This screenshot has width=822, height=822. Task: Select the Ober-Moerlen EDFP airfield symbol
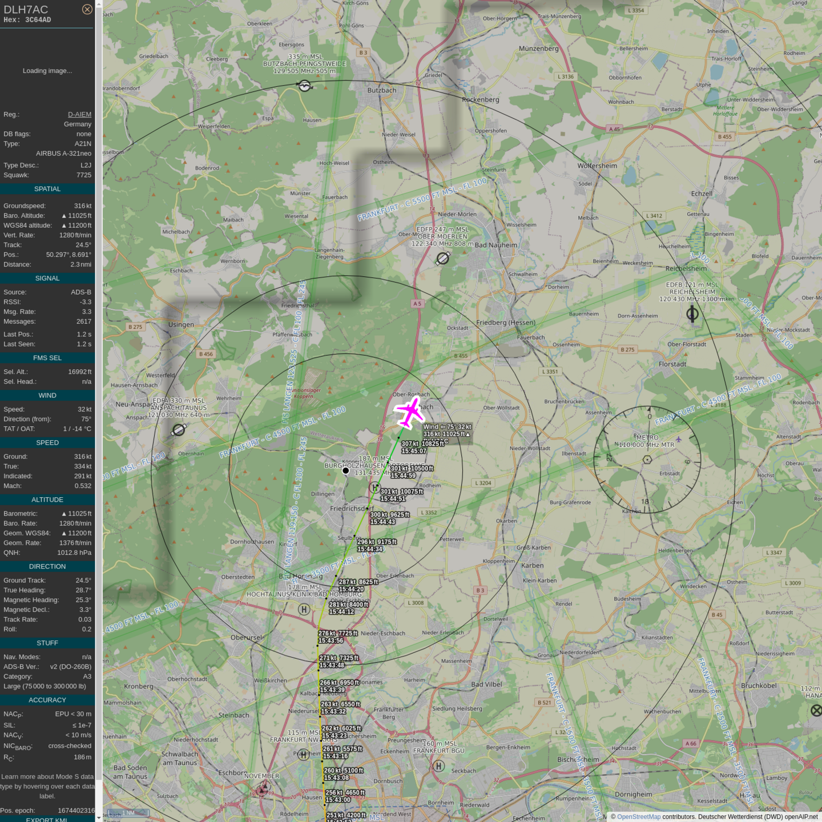tap(442, 259)
